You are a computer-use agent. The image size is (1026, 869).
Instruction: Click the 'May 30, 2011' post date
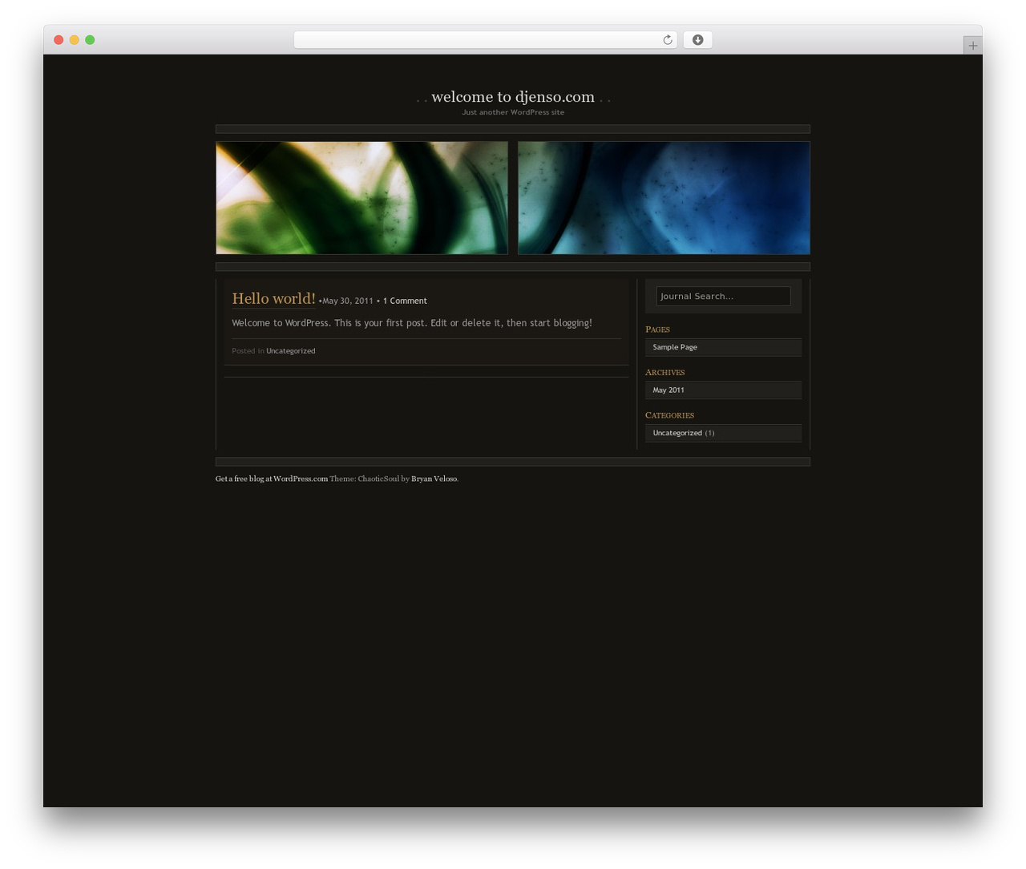tap(348, 301)
